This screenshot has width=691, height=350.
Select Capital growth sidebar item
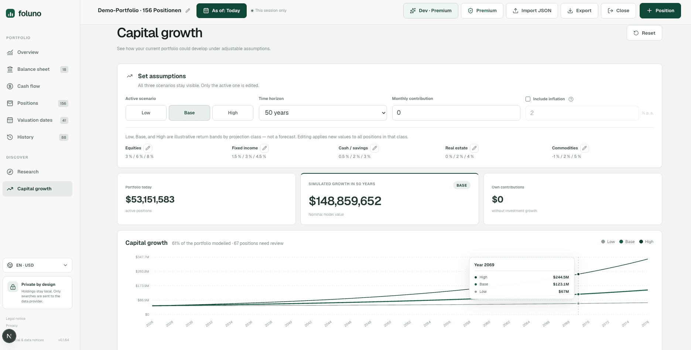pos(37,189)
